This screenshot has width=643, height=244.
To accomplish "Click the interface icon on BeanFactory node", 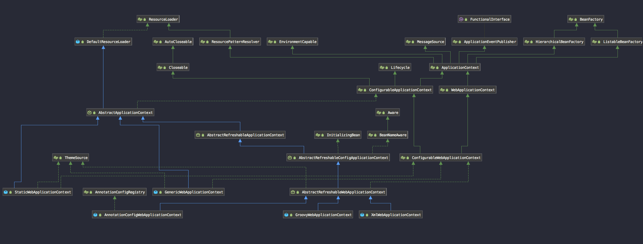I will 571,19.
